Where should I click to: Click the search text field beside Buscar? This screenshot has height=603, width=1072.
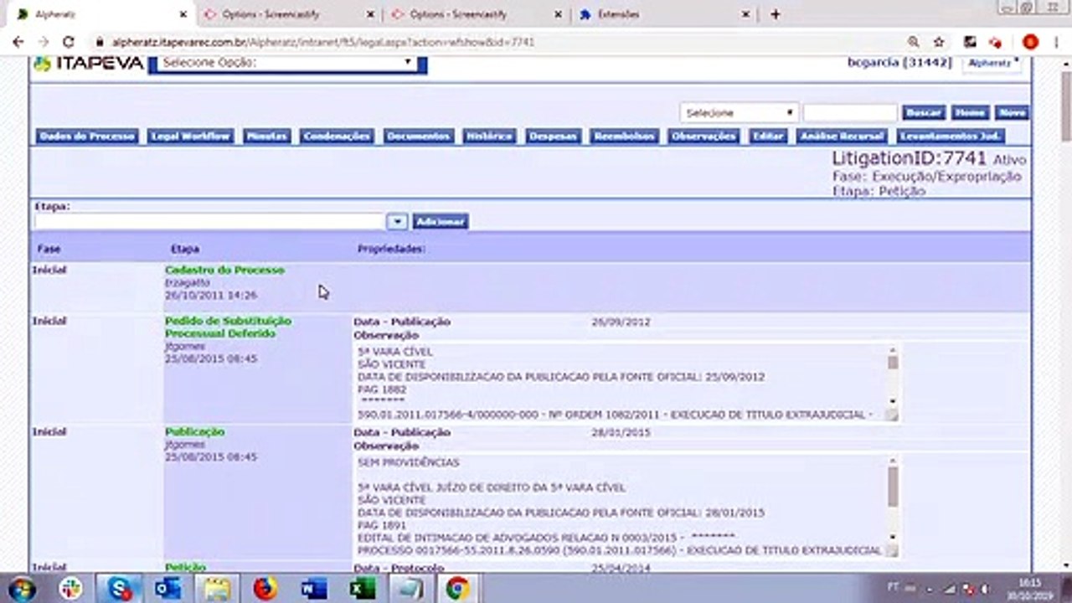[x=850, y=112]
